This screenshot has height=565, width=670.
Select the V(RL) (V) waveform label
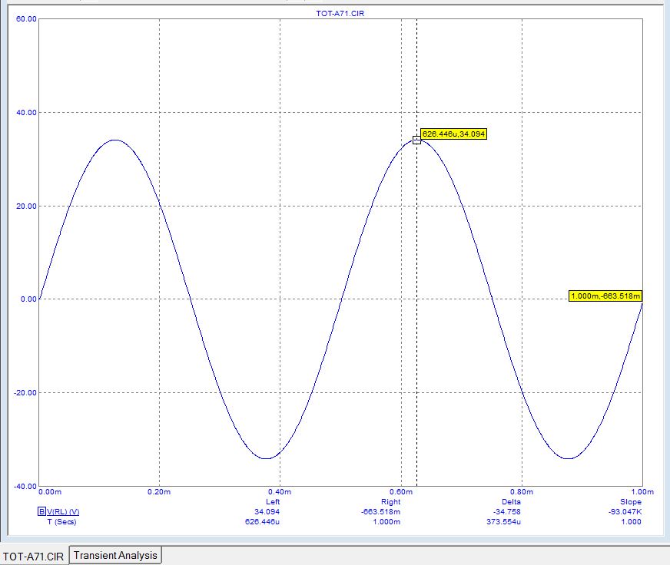[x=63, y=511]
